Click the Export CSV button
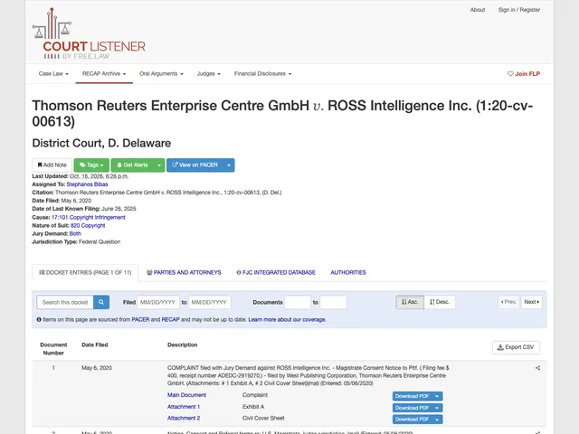579x434 pixels. tap(516, 347)
